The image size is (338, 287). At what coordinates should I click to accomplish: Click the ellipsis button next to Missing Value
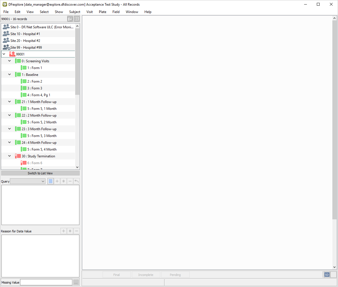click(76, 282)
